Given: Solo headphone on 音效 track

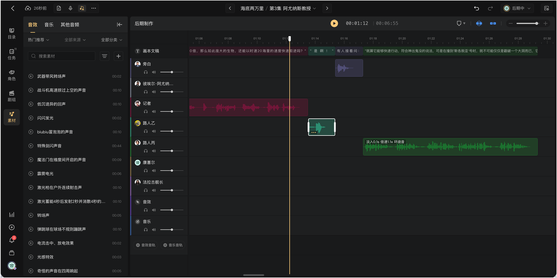Looking at the screenshot, I should pos(146,210).
